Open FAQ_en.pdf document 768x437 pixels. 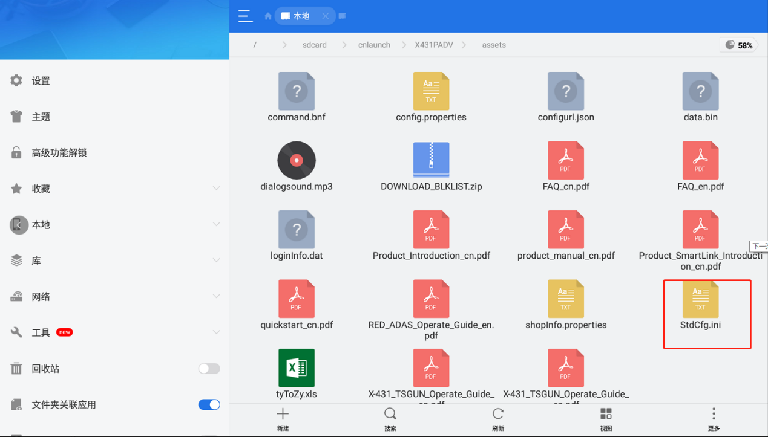coord(701,166)
